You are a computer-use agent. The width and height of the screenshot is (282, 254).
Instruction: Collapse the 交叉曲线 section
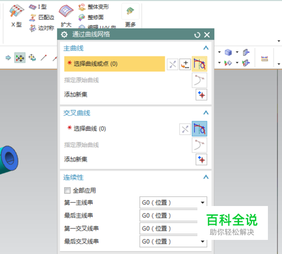[x=206, y=112]
